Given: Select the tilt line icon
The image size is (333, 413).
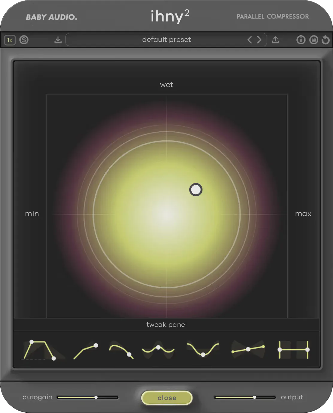Looking at the screenshot, I should [x=248, y=349].
